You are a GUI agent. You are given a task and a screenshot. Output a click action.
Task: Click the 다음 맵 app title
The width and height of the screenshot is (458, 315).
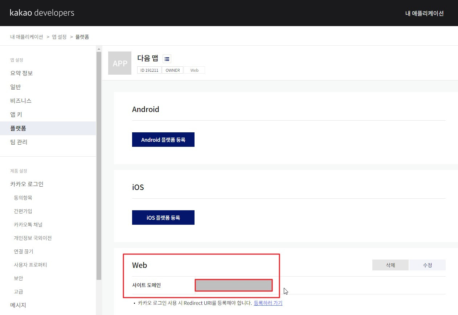click(x=148, y=58)
